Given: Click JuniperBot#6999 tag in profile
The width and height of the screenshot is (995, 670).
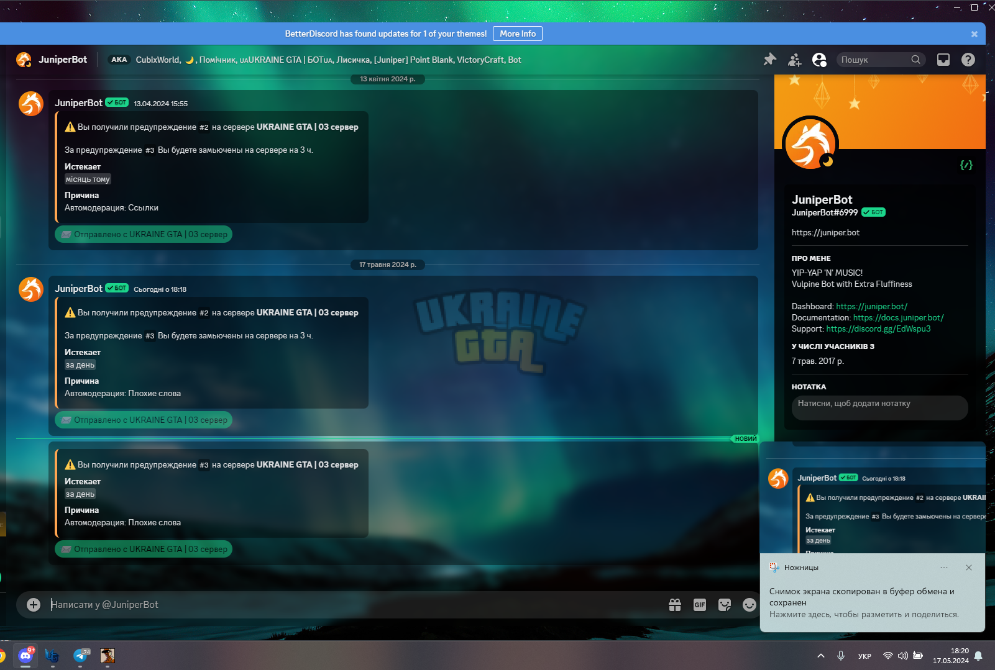Looking at the screenshot, I should tap(825, 212).
